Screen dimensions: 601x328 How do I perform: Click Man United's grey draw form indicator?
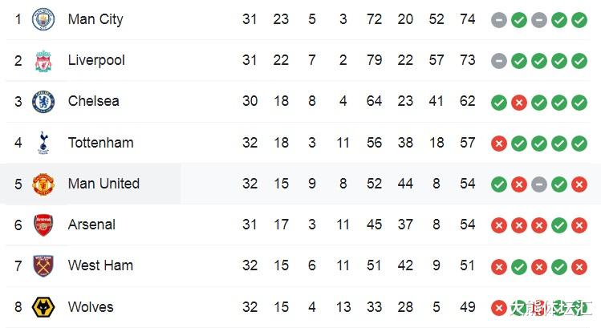point(539,184)
